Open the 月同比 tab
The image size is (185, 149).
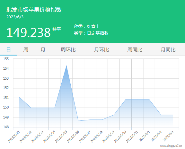point(168,50)
